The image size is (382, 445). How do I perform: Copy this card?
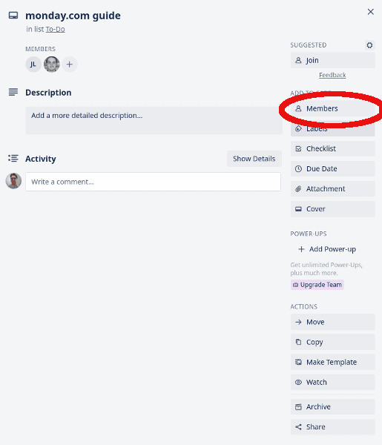pyautogui.click(x=332, y=342)
